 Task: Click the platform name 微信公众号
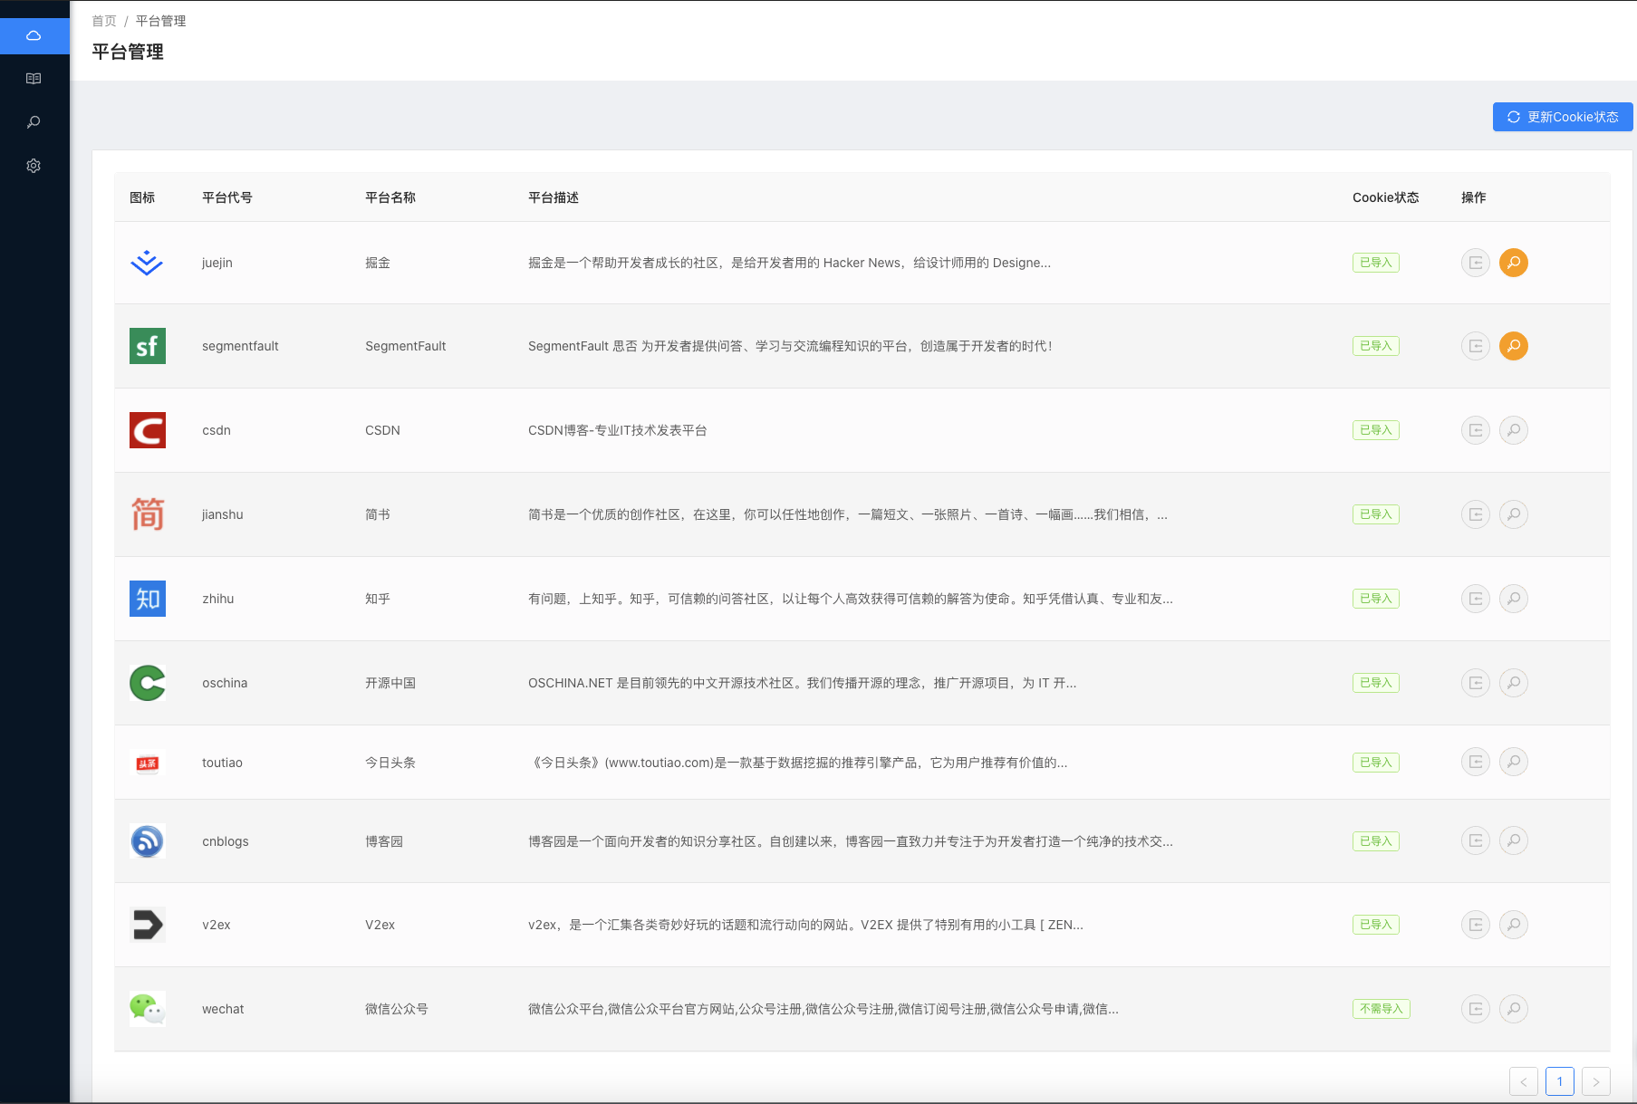click(x=397, y=1009)
